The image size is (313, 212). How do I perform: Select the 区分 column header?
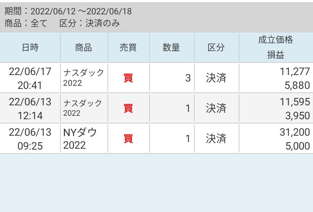(x=216, y=48)
